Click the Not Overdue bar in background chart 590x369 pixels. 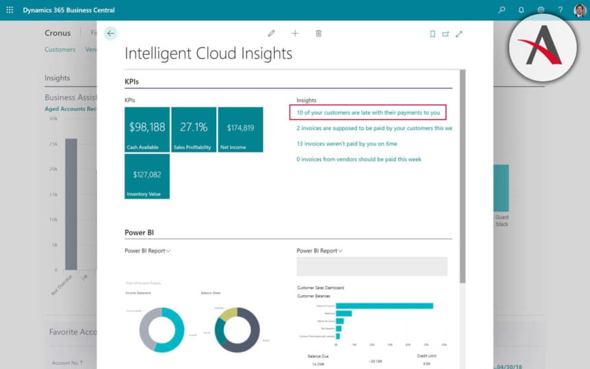click(71, 204)
